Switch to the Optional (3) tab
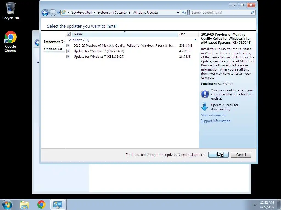281x210 pixels. pyautogui.click(x=53, y=49)
